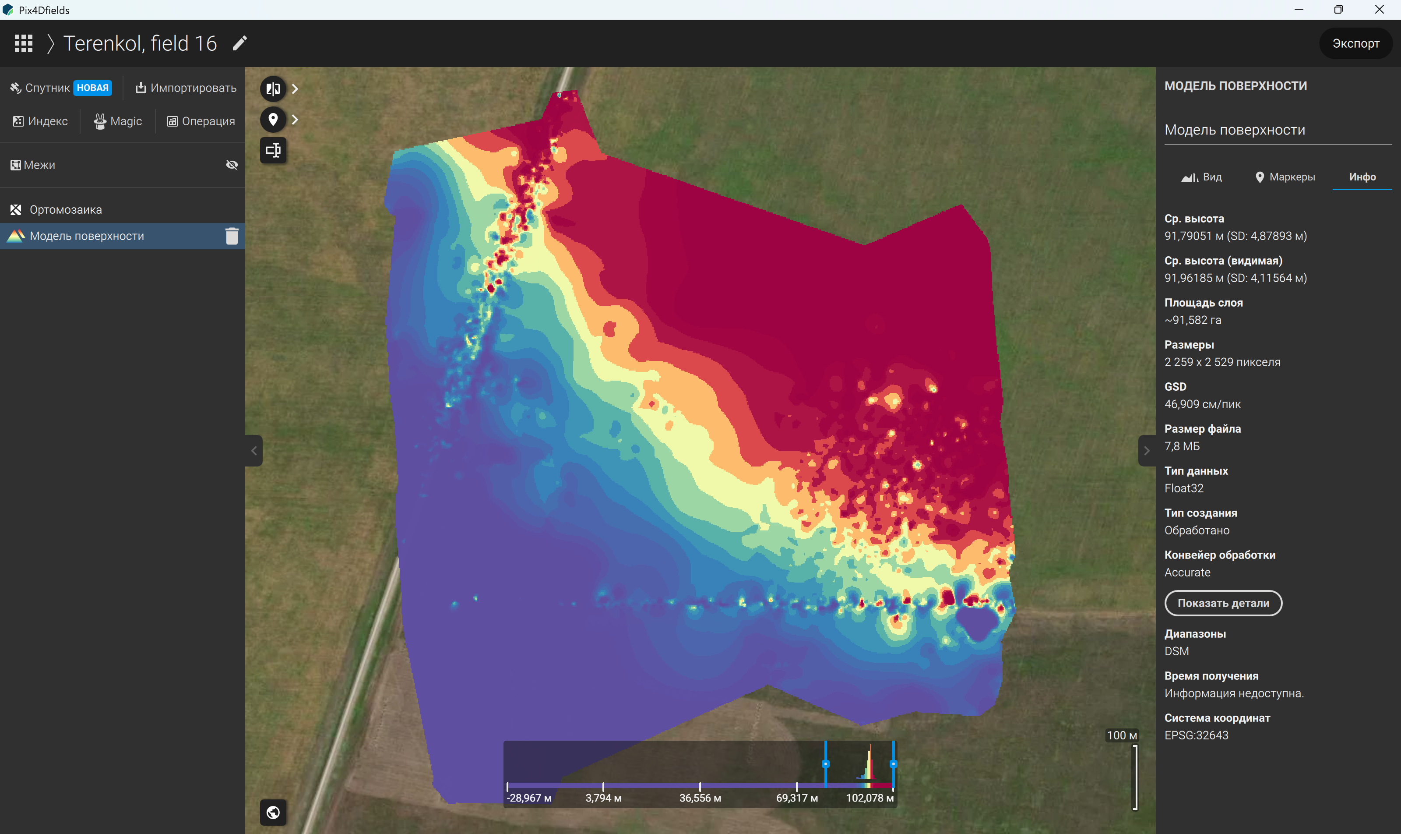
Task: Delete the Модель поверхности layer
Action: 232,236
